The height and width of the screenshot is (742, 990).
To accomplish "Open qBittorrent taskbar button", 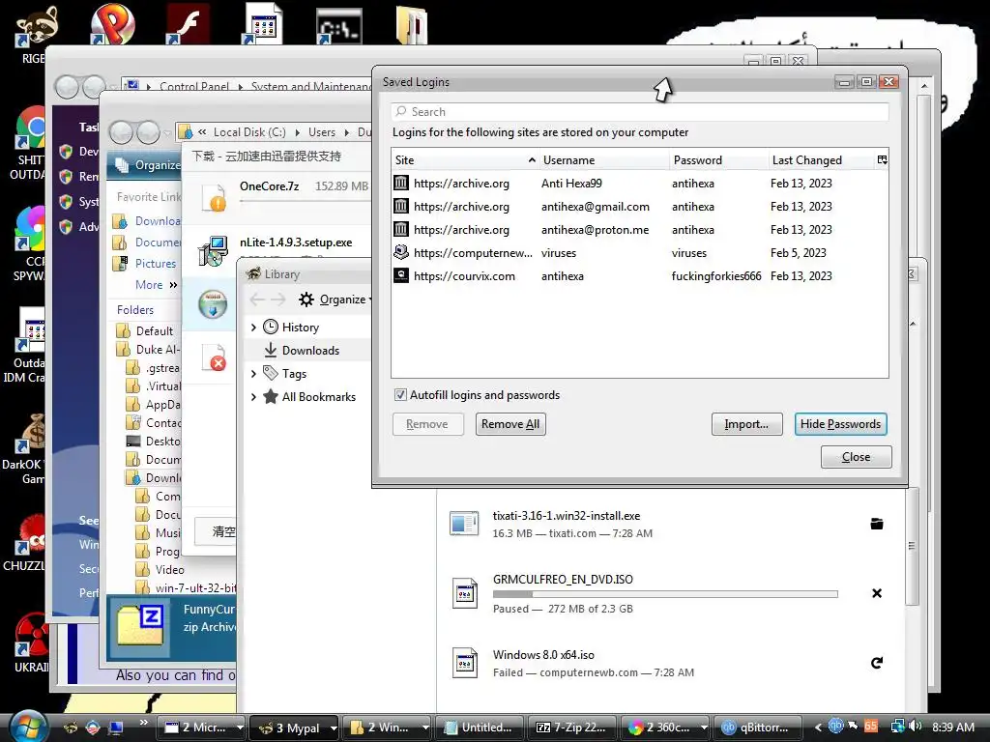I will [758, 728].
